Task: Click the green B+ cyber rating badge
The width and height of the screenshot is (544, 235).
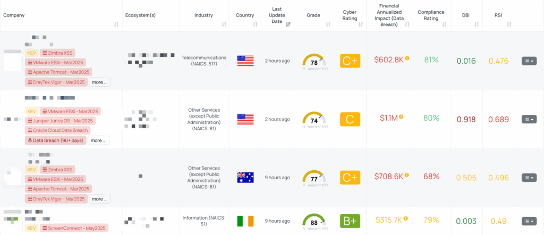Action: (x=350, y=221)
